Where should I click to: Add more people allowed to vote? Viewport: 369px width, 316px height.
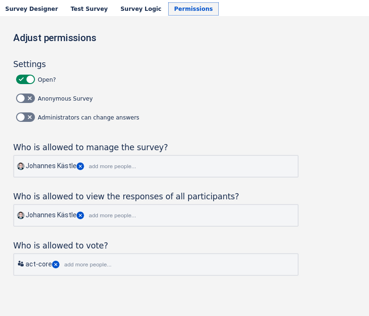[x=88, y=265]
